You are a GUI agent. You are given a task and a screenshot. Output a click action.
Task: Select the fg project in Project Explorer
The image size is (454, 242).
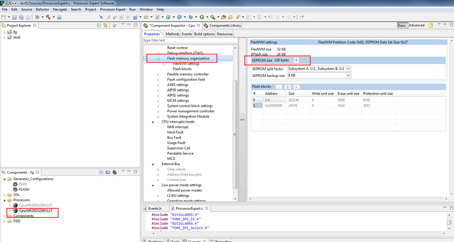tap(15, 32)
